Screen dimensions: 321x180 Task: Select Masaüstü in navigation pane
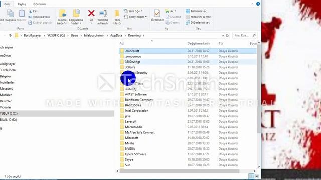(7, 89)
